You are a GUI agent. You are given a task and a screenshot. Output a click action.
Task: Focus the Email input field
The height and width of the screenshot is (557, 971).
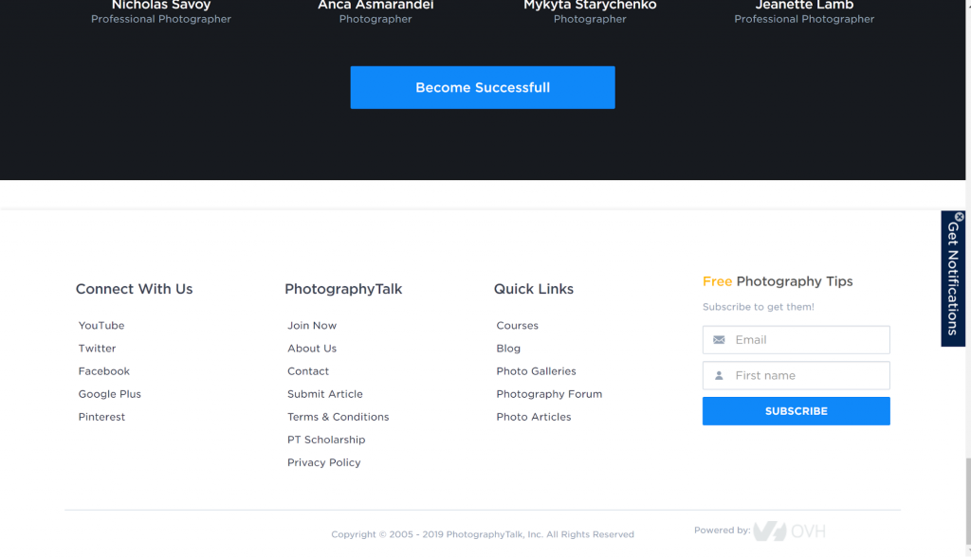click(x=806, y=340)
